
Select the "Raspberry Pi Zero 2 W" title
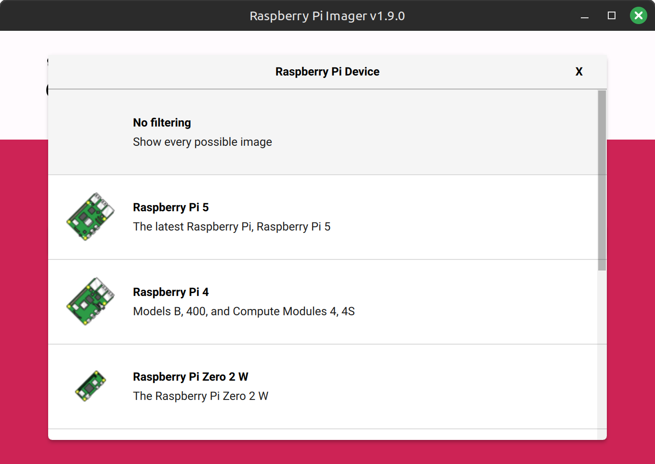tap(191, 377)
